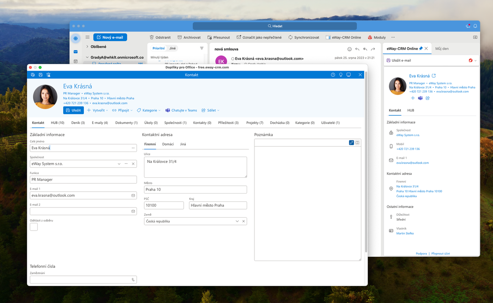The width and height of the screenshot is (493, 303).
Task: Click Synchronizovat in Outlook toolbar
Action: click(304, 37)
